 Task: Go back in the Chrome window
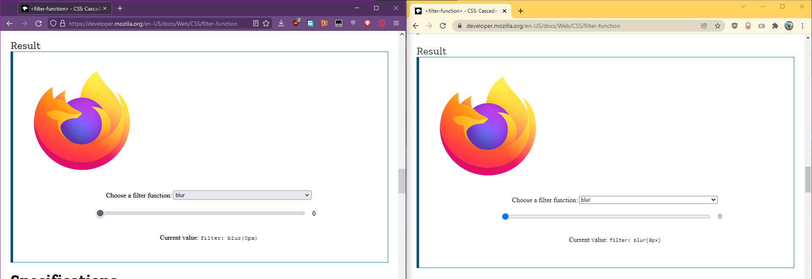(416, 26)
